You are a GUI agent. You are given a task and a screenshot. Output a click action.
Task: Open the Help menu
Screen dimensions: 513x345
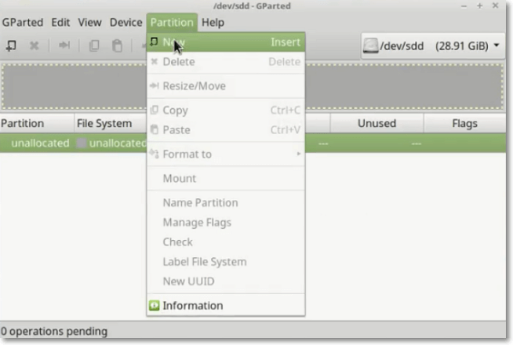[213, 23]
